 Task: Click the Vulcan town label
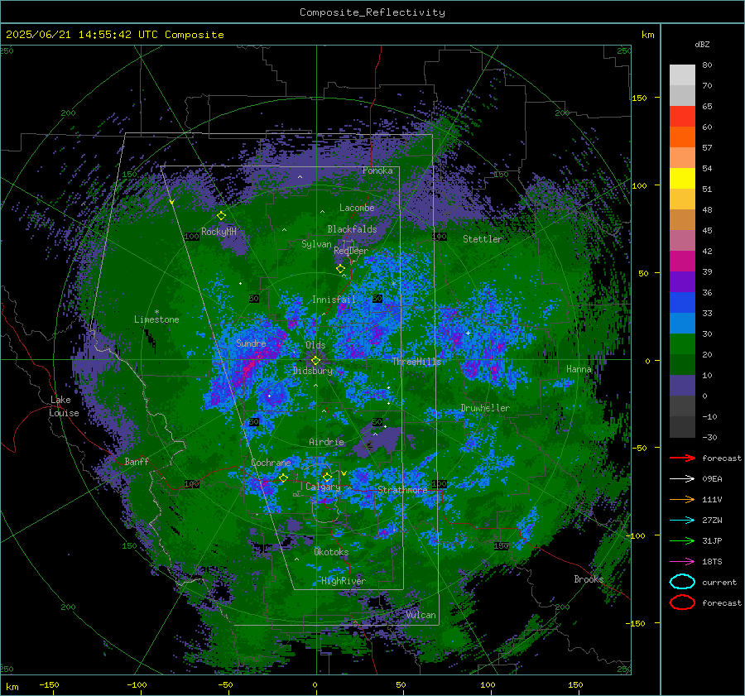click(x=421, y=615)
